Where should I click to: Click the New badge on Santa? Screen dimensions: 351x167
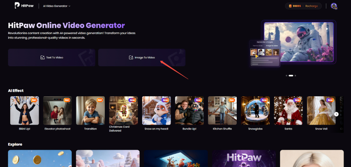297,100
